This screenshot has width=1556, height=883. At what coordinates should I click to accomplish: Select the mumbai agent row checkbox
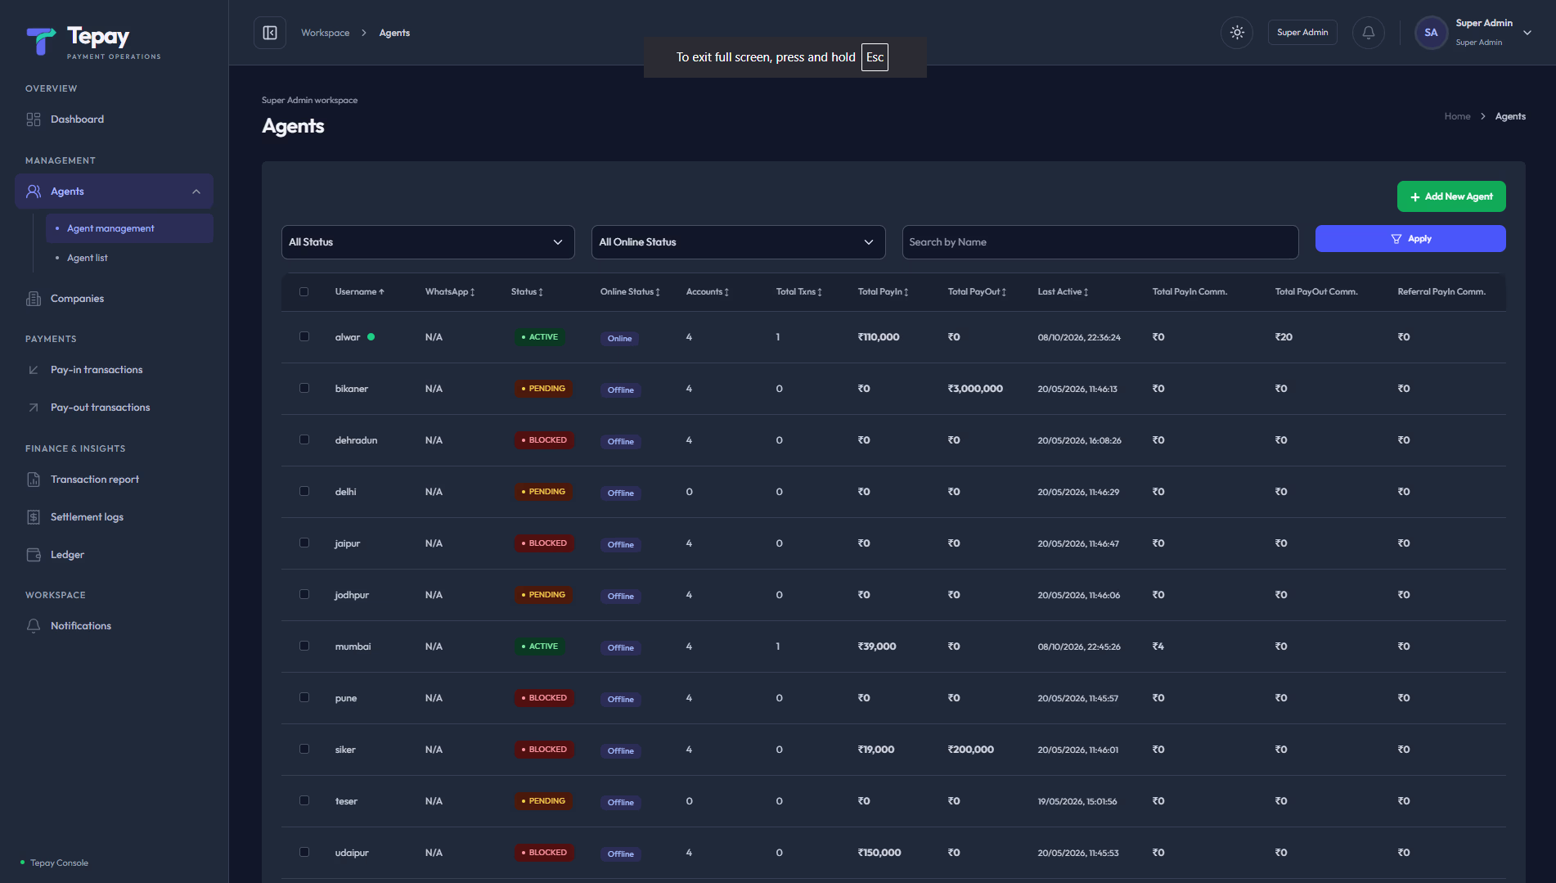coord(304,646)
